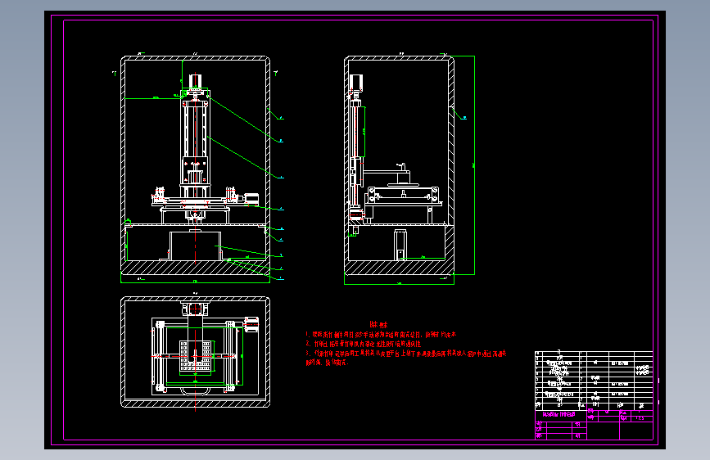The image size is (710, 460).
Task: Select the stepped block below the front view platform
Action: (x=195, y=246)
